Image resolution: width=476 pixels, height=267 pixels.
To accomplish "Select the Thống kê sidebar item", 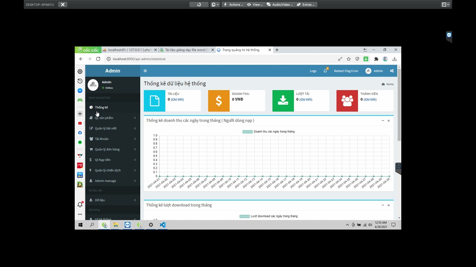I will [x=113, y=108].
